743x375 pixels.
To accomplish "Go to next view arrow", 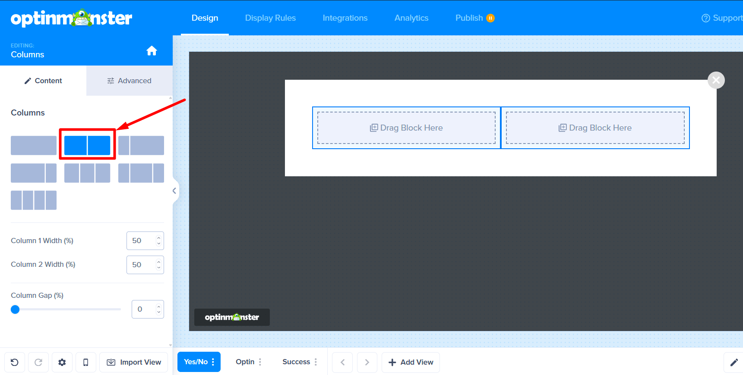I will coord(367,362).
